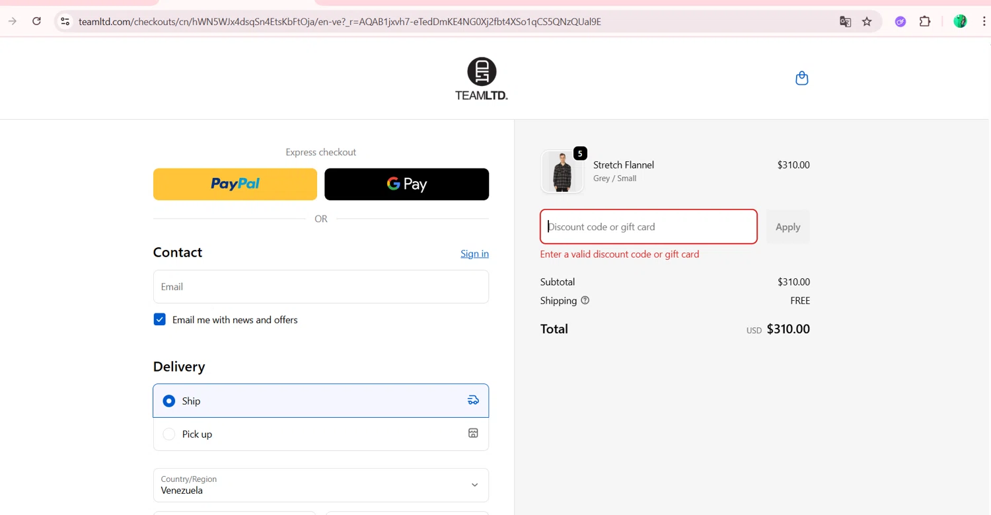Click the Apply discount button
Viewport: 991px width, 515px height.
[788, 227]
